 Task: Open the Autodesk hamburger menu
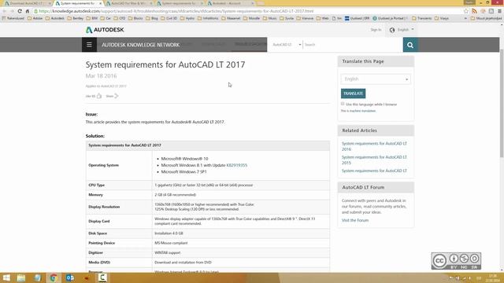(89, 45)
